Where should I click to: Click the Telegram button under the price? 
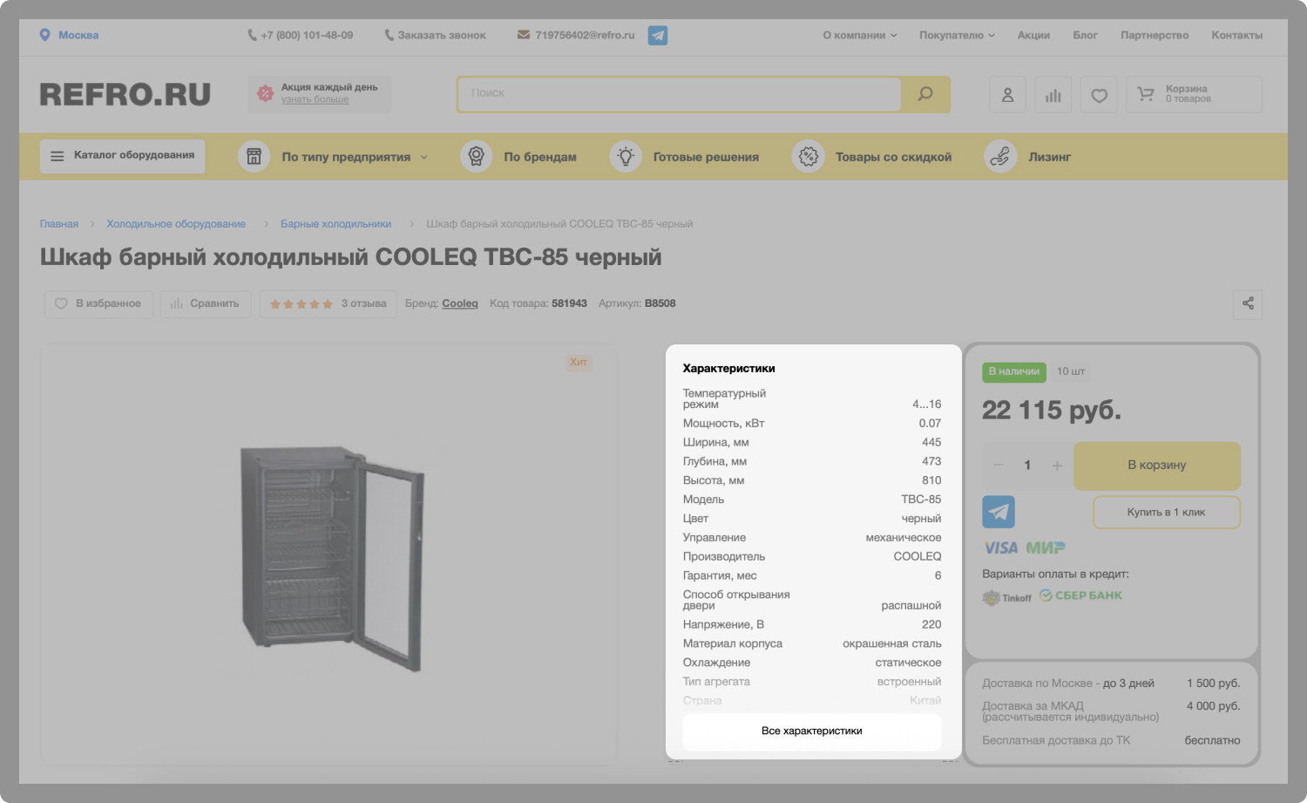coord(999,512)
